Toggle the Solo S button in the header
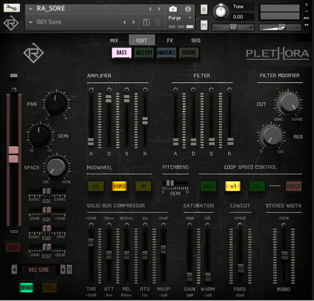 [x=204, y=9]
